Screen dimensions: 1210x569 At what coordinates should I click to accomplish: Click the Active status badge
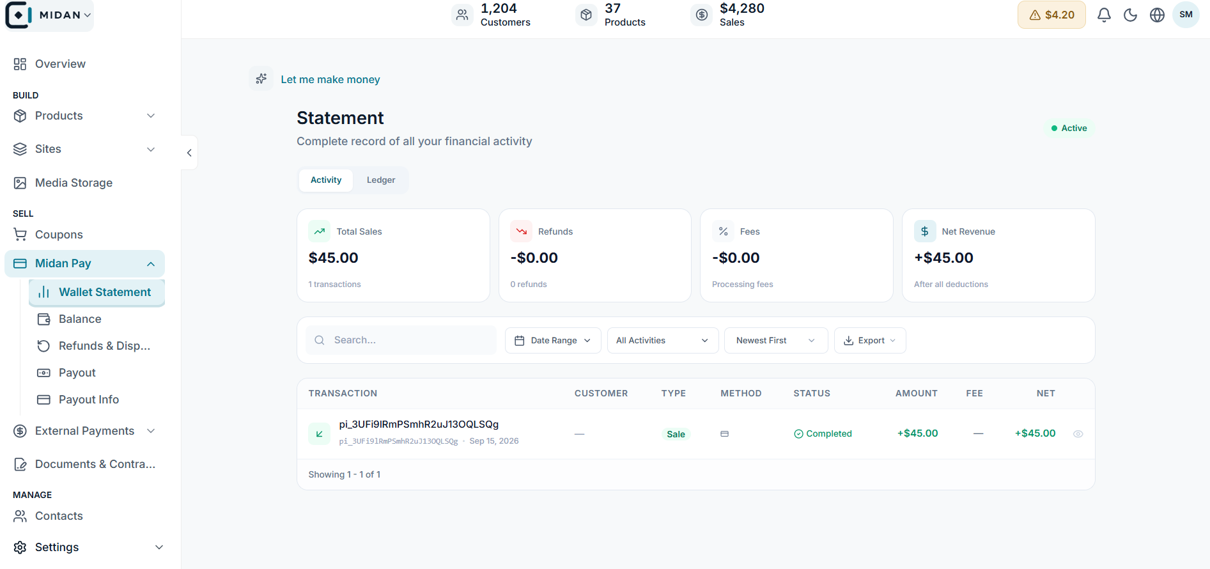coord(1069,128)
